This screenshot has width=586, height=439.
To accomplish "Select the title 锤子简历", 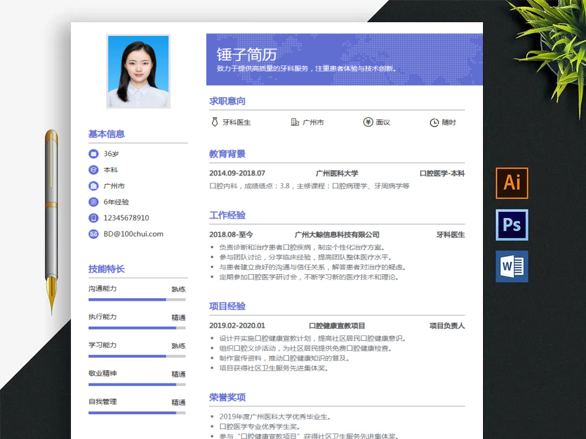I will (x=247, y=54).
